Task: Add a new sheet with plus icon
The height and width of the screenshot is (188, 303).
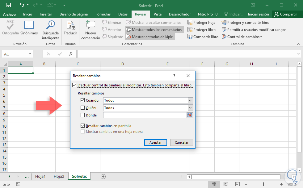Action: click(x=103, y=177)
